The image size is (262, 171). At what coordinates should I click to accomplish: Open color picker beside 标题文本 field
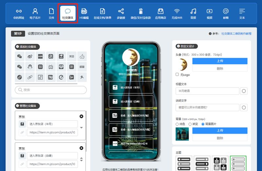[244, 91]
